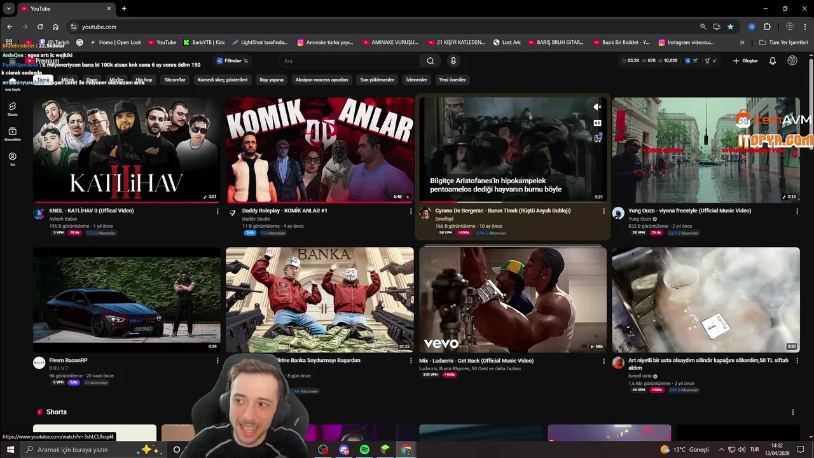
Task: Open the Yung Ouzo channel avatar
Action: pyautogui.click(x=618, y=213)
